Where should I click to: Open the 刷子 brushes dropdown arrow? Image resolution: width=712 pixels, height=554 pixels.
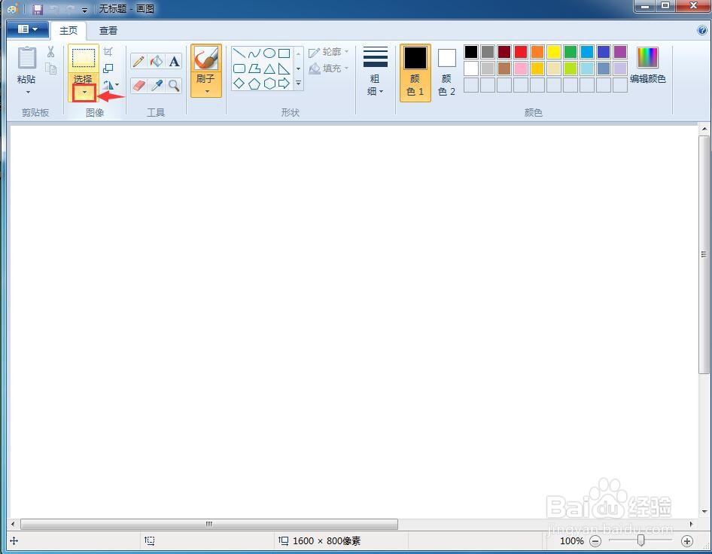pos(207,92)
